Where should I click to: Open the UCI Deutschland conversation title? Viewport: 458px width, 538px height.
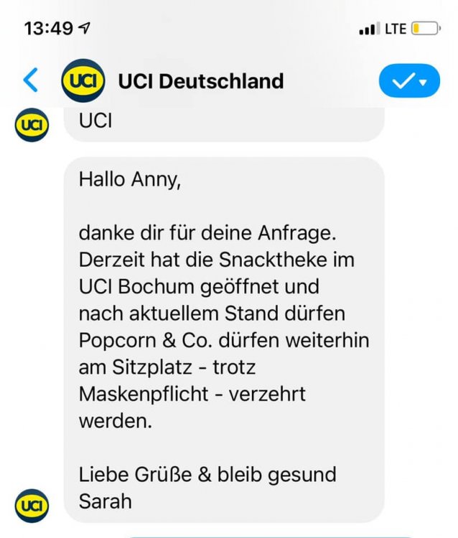[201, 81]
